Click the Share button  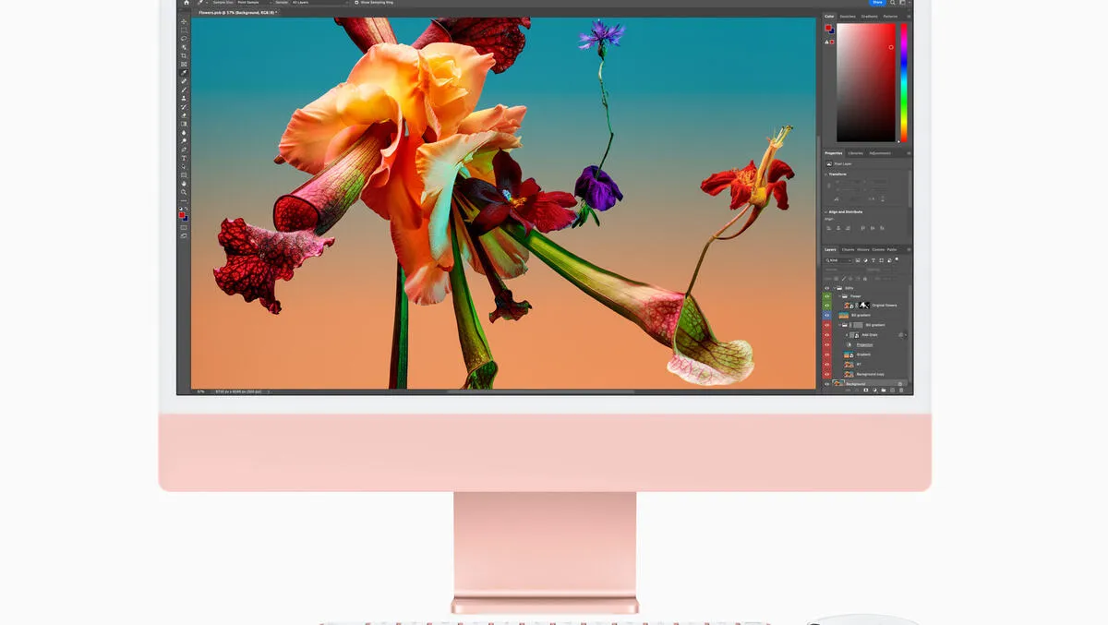[x=877, y=3]
